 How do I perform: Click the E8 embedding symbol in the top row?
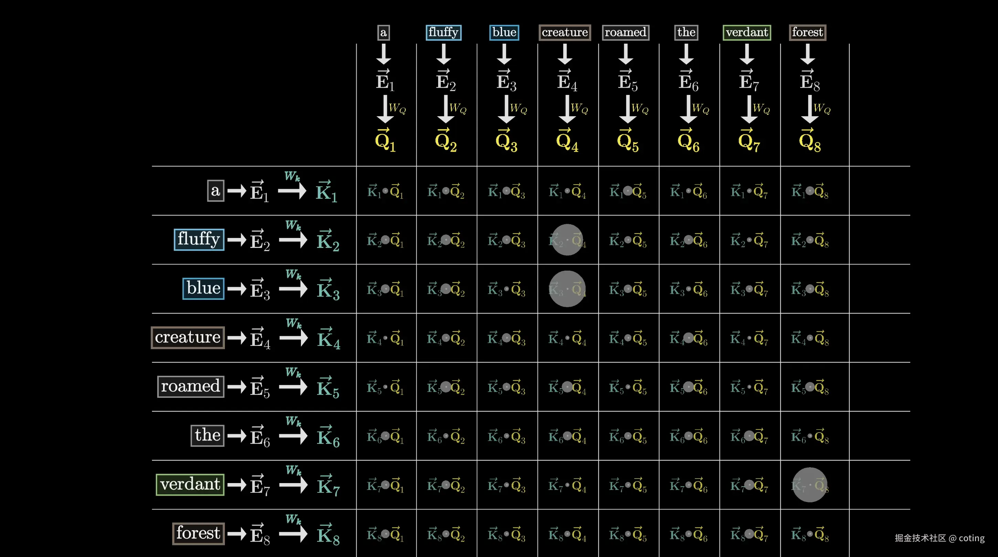coord(810,81)
